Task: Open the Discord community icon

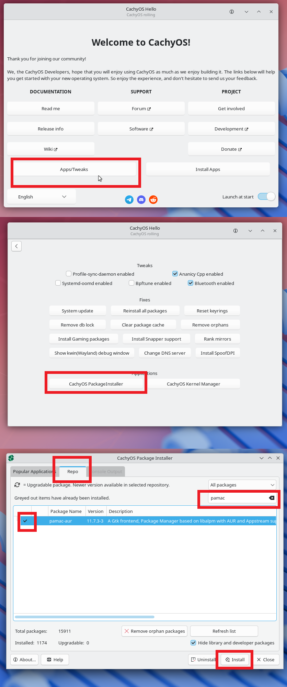Action: (141, 199)
